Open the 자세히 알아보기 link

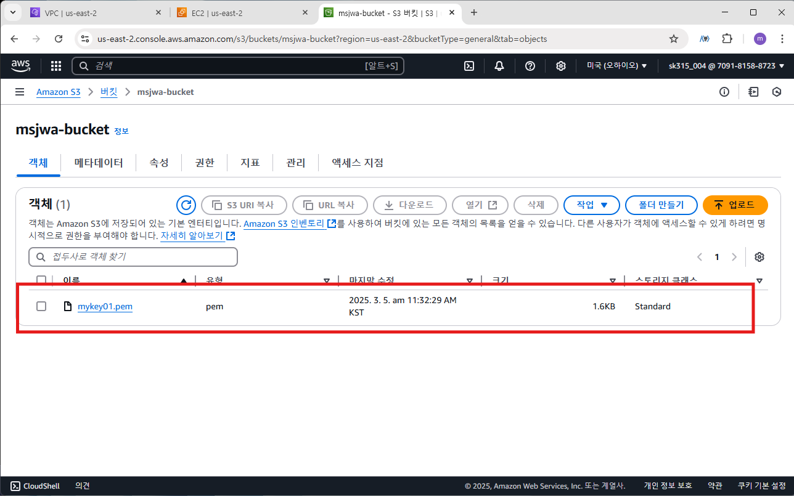coord(197,236)
